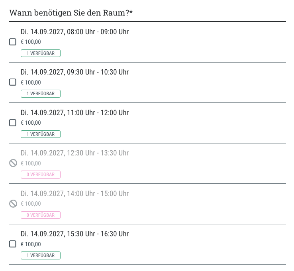Click the € 100,00 price of the 11:00 slot
This screenshot has width=294, height=271.
(31, 123)
